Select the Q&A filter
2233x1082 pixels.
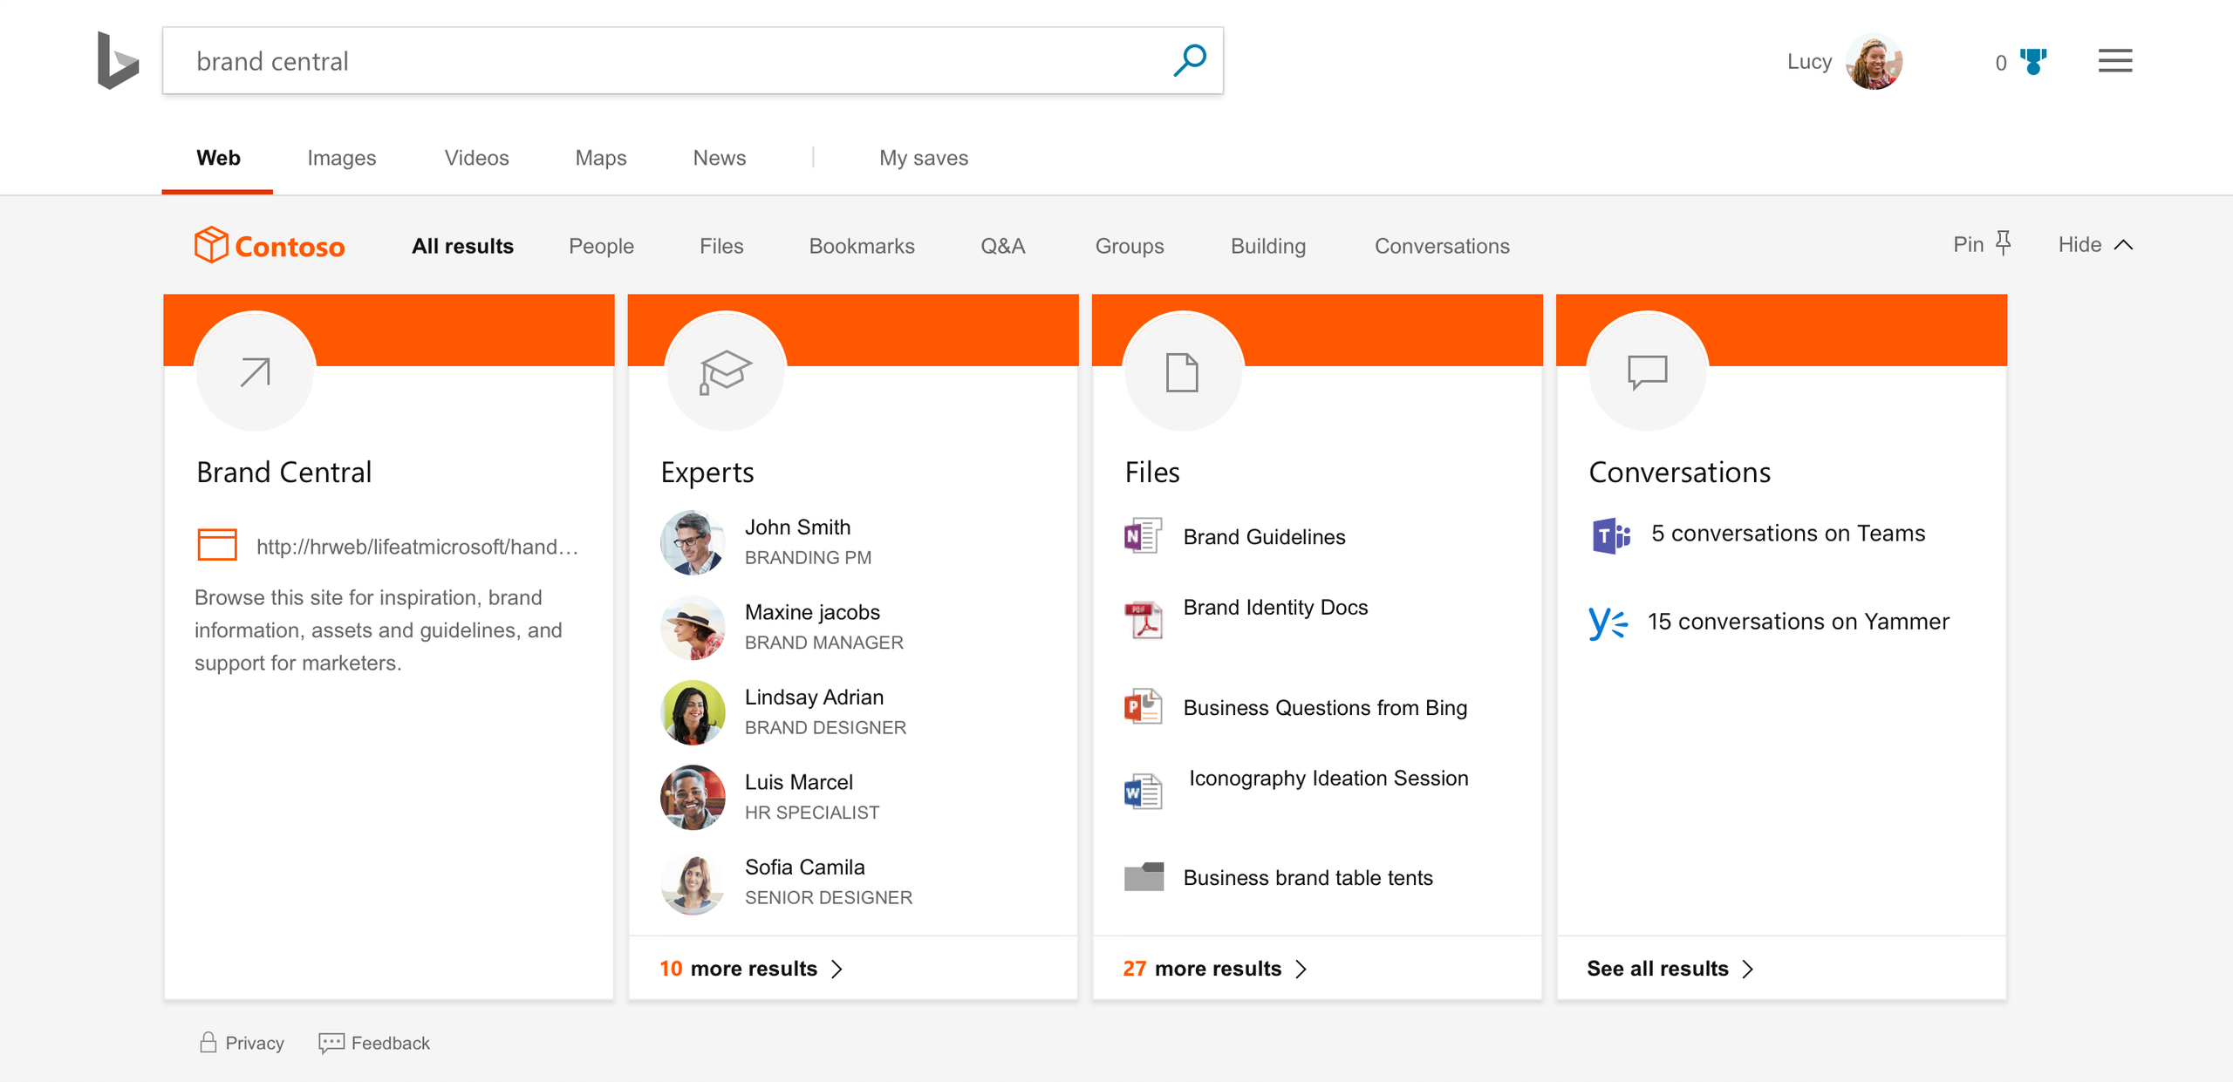tap(1003, 246)
